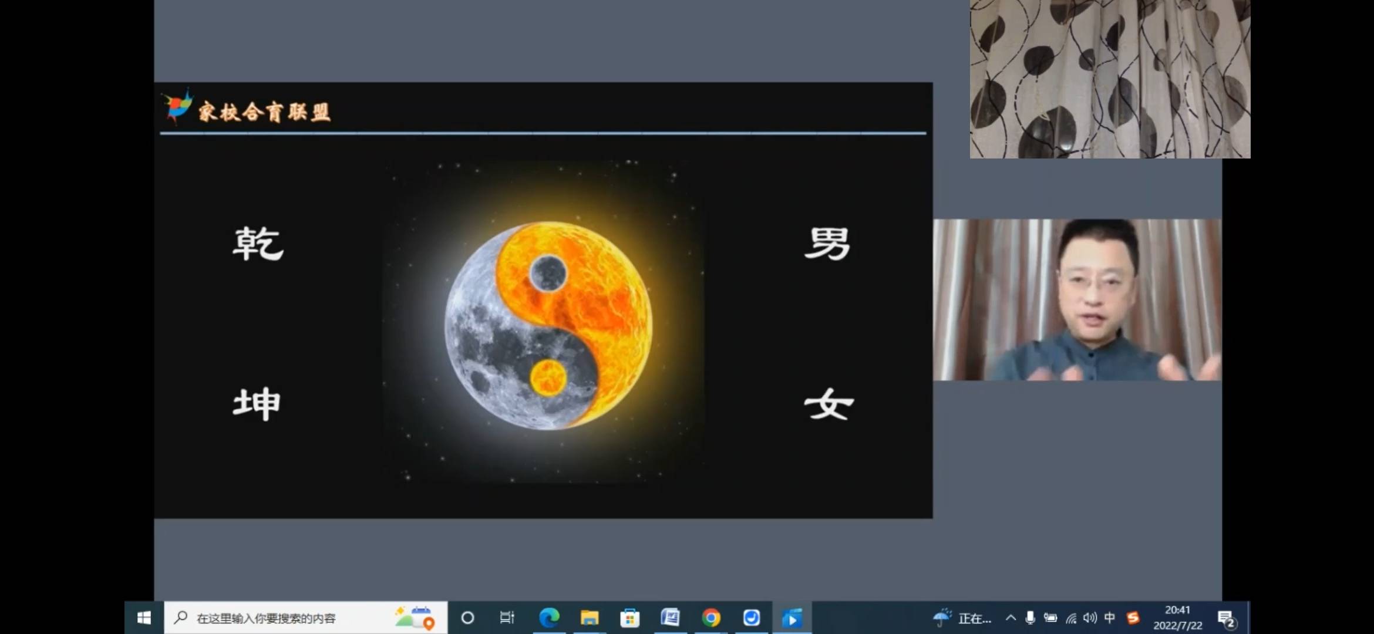Open the network Wi-Fi tray menu
The image size is (1374, 634).
[x=1071, y=618]
